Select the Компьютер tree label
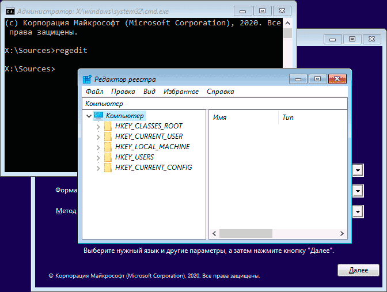Image resolution: width=387 pixels, height=292 pixels. [x=124, y=116]
